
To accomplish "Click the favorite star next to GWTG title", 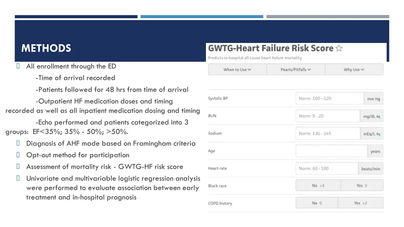I will click(x=339, y=48).
